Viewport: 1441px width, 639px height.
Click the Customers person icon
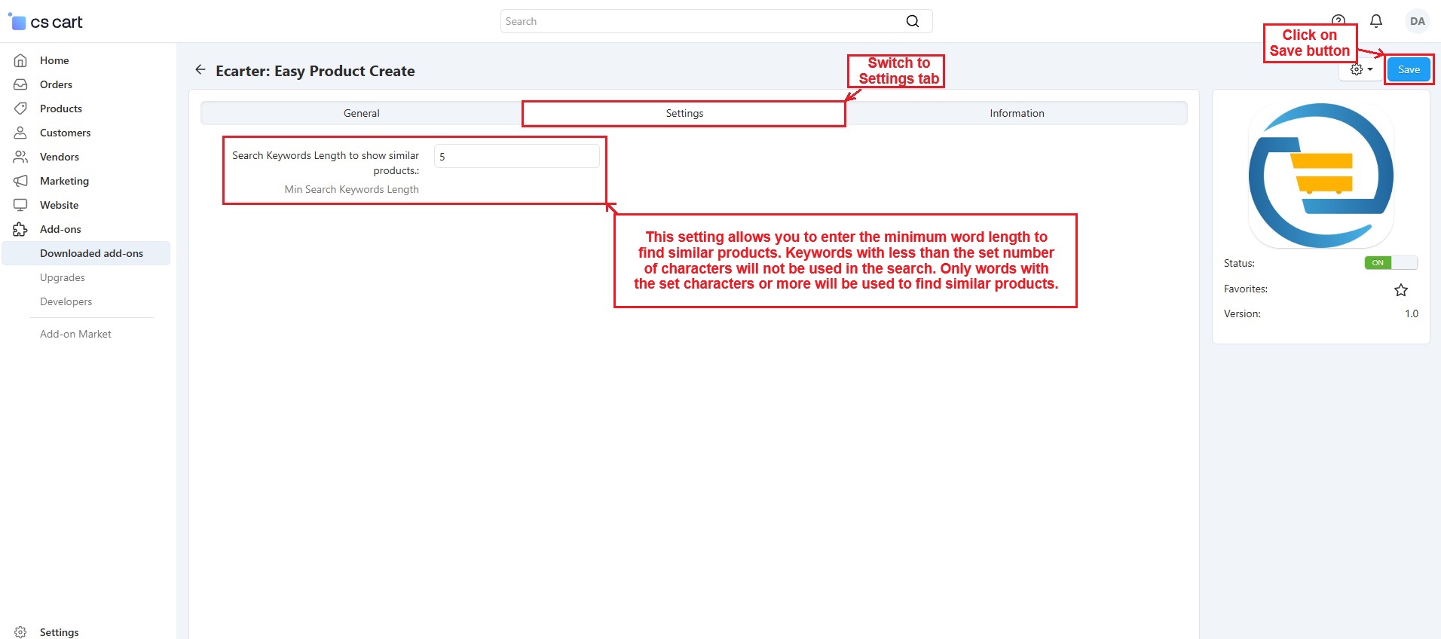[x=20, y=133]
